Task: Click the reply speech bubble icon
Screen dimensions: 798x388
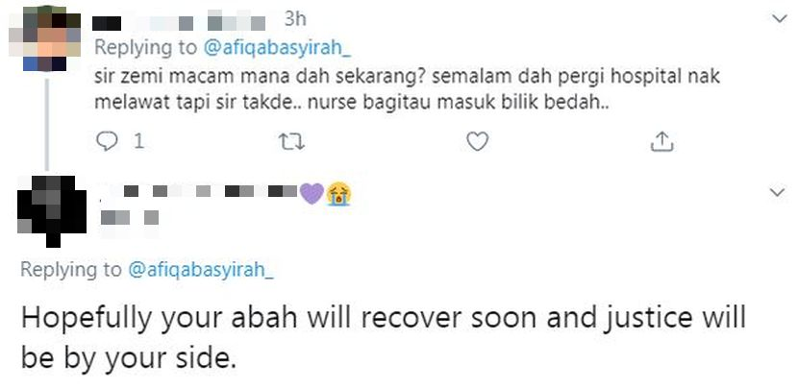Action: coord(107,142)
